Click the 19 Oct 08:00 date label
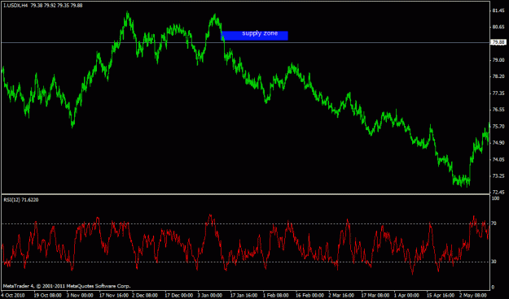The height and width of the screenshot is (299, 509). pyautogui.click(x=47, y=296)
